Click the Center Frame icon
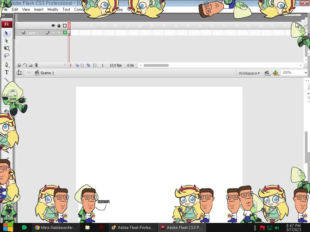Image resolution: width=310 pixels, height=232 pixels. [71, 65]
